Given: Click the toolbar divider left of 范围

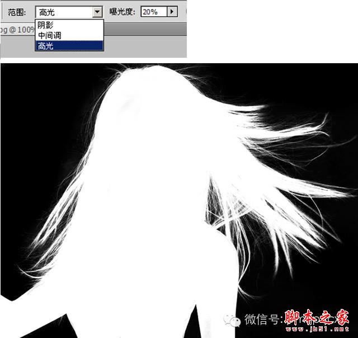Looking at the screenshot, I should [x=2, y=12].
